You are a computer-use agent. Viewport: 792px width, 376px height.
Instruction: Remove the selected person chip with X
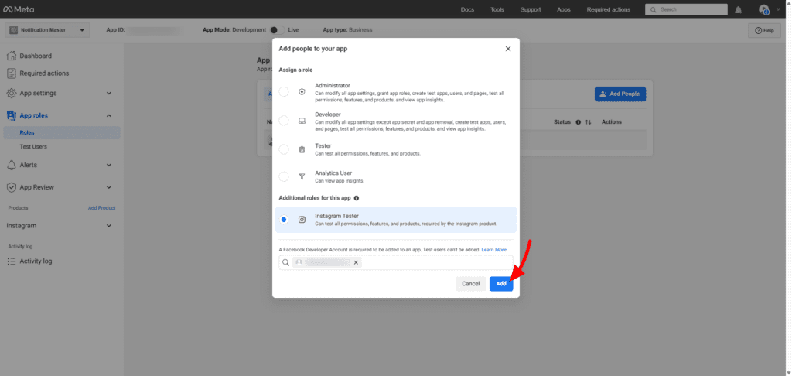click(x=356, y=263)
